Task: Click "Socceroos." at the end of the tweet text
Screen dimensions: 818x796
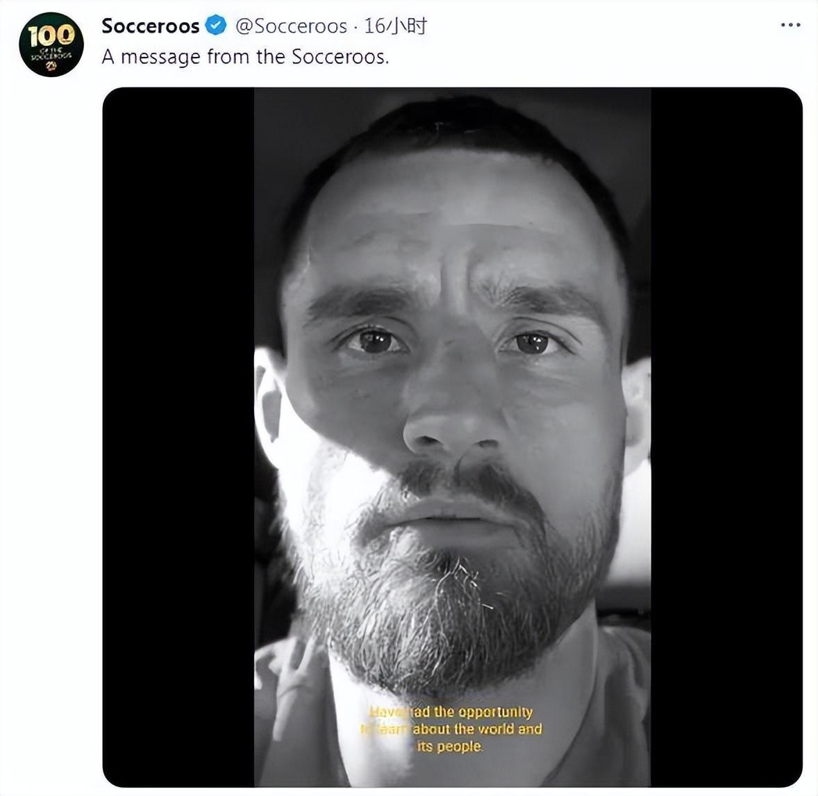Action: coord(340,57)
